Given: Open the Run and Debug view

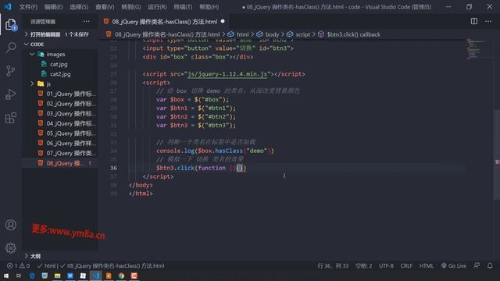Looking at the screenshot, I should (11, 94).
